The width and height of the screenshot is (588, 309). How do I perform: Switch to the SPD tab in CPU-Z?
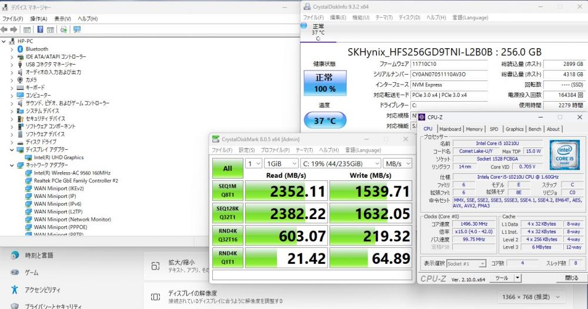(x=494, y=129)
